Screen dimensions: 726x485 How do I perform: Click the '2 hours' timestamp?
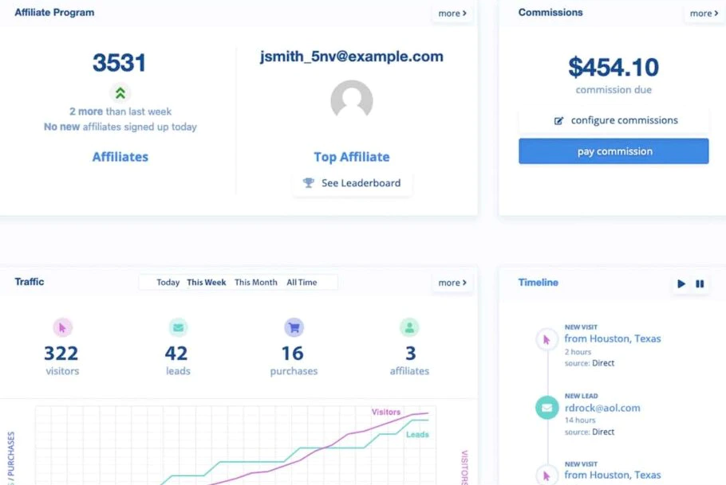(x=578, y=352)
